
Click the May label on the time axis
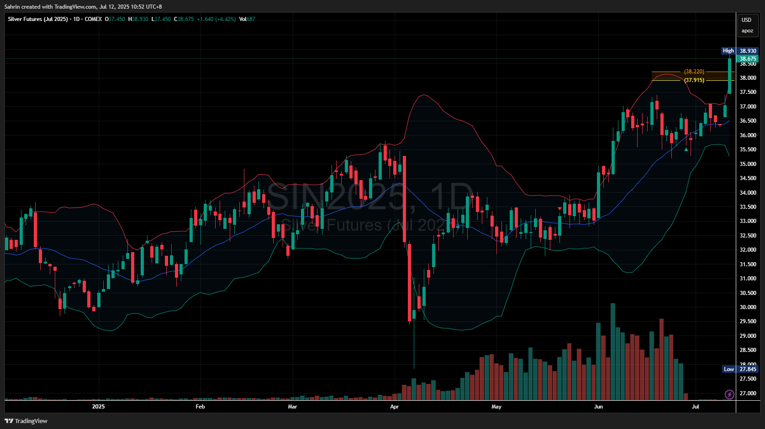pos(496,407)
